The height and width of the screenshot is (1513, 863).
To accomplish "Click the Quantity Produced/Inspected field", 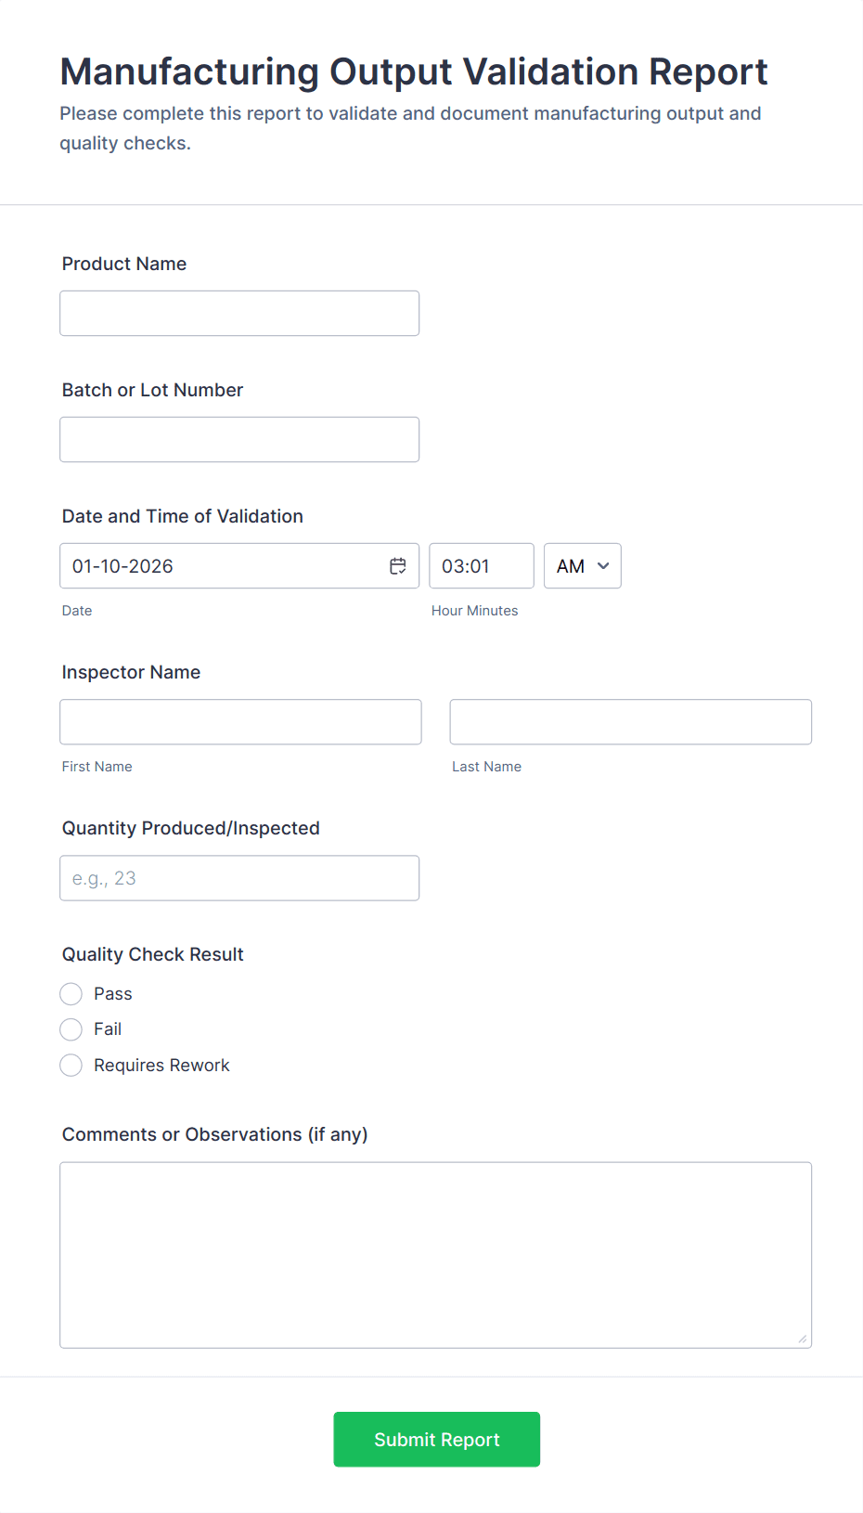I will click(x=238, y=877).
